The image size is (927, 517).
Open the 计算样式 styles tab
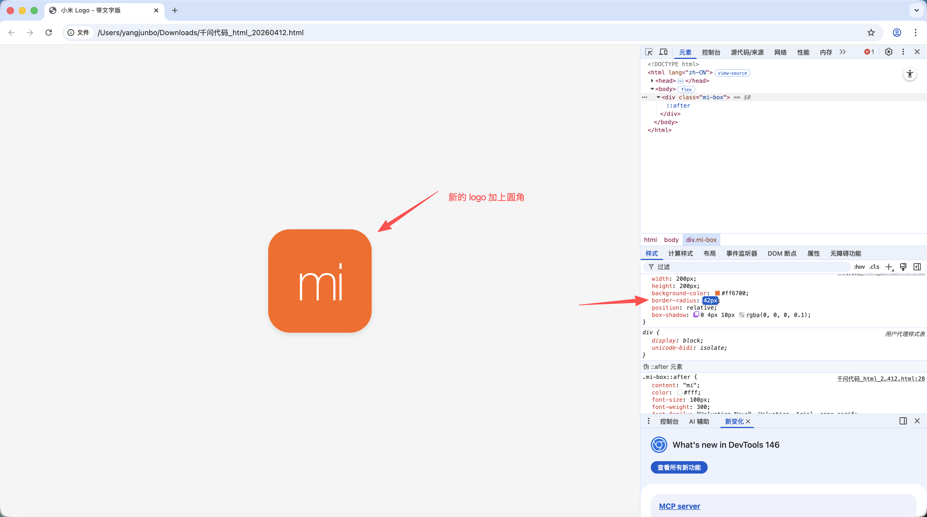pyautogui.click(x=680, y=254)
